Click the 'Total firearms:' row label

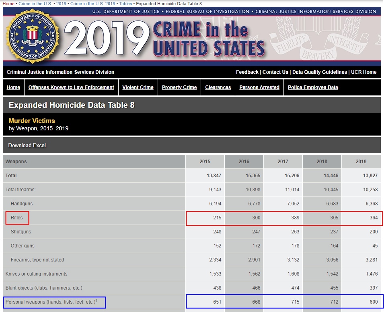pos(21,190)
